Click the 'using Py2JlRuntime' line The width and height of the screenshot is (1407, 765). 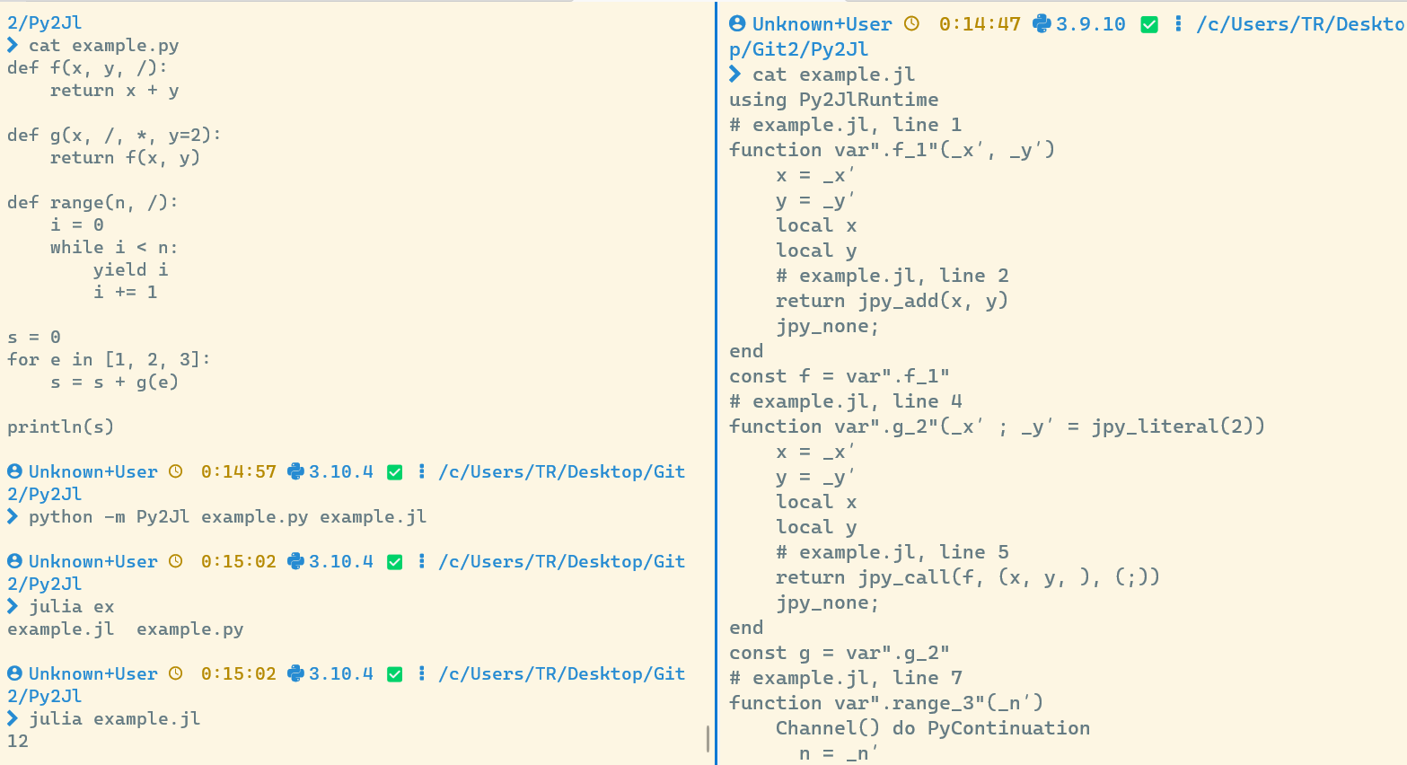pos(834,100)
